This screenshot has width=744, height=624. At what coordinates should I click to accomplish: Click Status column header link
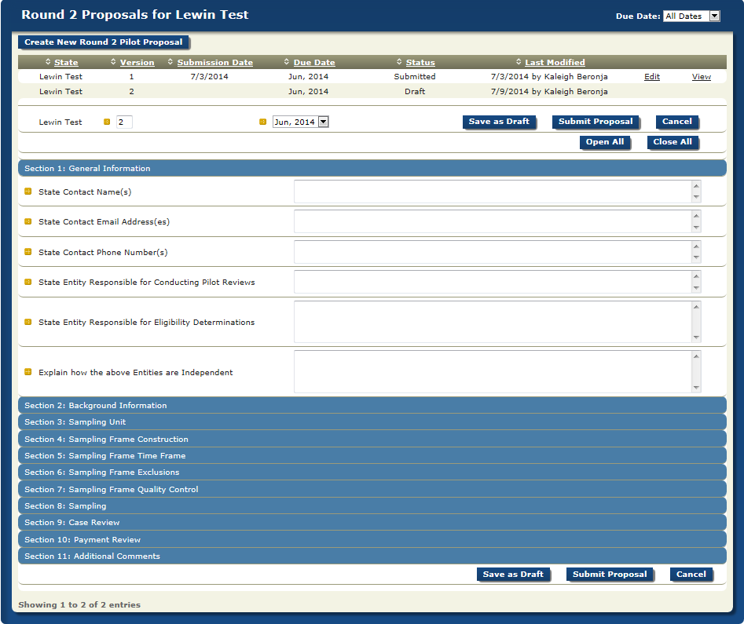(x=420, y=62)
